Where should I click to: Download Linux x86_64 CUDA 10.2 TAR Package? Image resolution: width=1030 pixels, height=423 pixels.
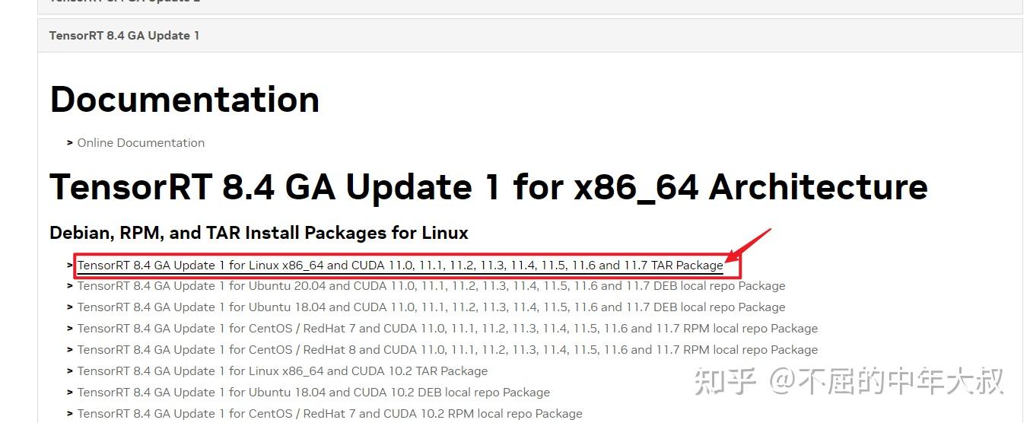click(x=282, y=371)
